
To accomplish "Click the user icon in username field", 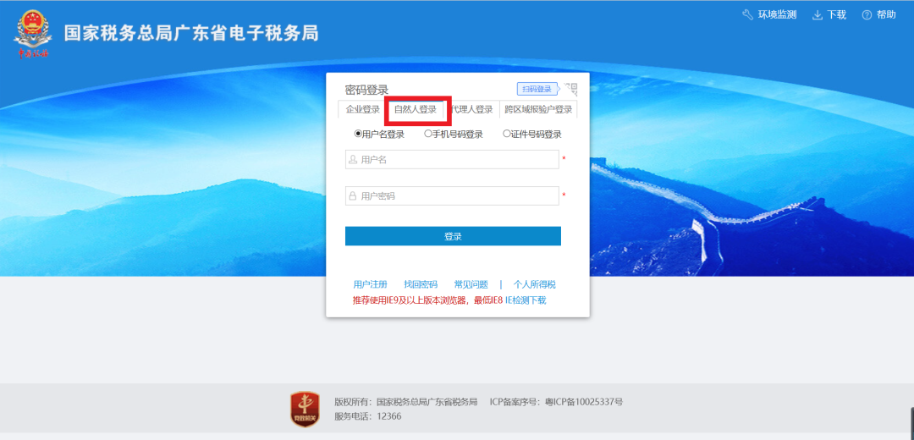I will (x=353, y=159).
